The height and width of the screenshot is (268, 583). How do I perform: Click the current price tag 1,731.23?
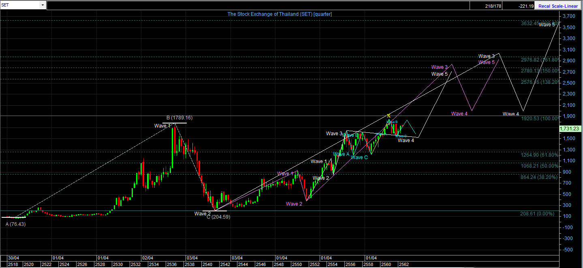pos(570,128)
